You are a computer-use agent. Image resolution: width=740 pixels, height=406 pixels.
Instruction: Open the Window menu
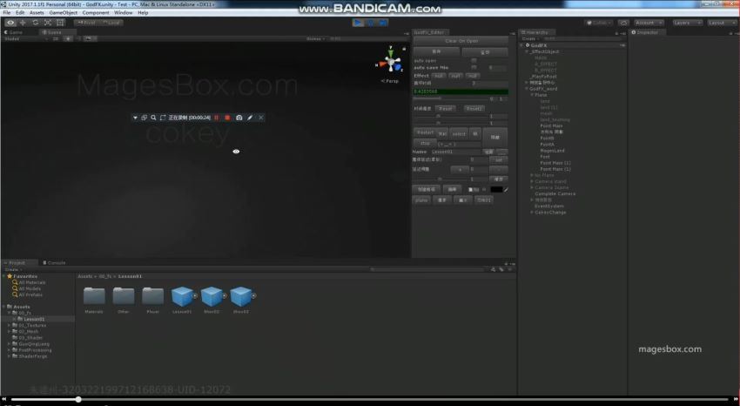pos(123,13)
